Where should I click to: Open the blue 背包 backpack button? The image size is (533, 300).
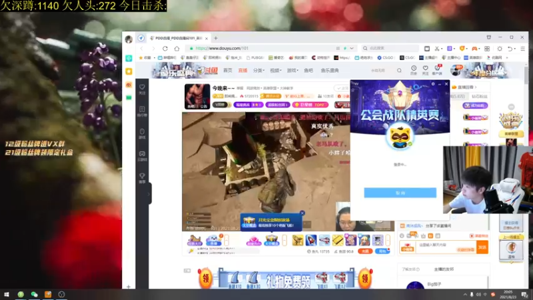[382, 251]
